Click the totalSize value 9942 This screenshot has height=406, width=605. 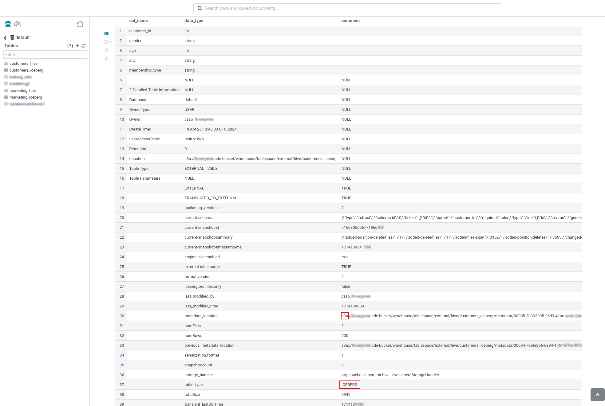346,395
